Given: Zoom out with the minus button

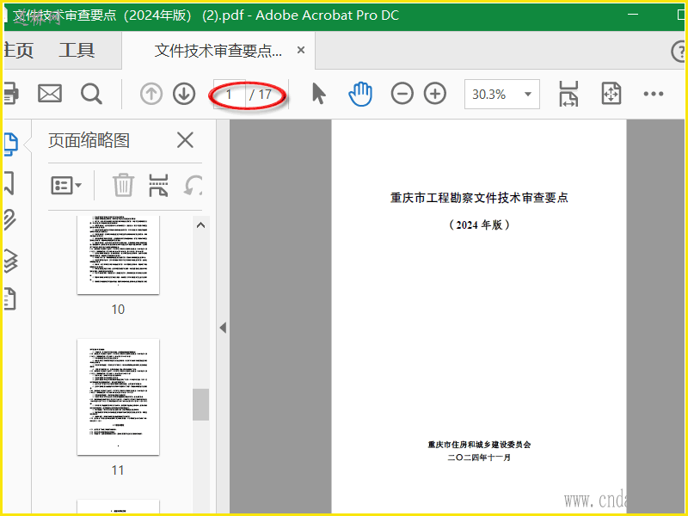Looking at the screenshot, I should coord(402,94).
